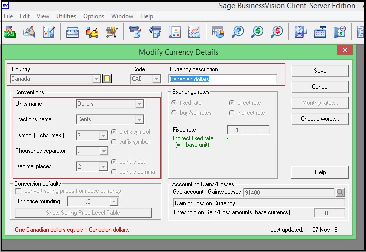Screen dimensions: 366x252
Task: Click the shopping cart toolbar icon
Action: point(112,31)
